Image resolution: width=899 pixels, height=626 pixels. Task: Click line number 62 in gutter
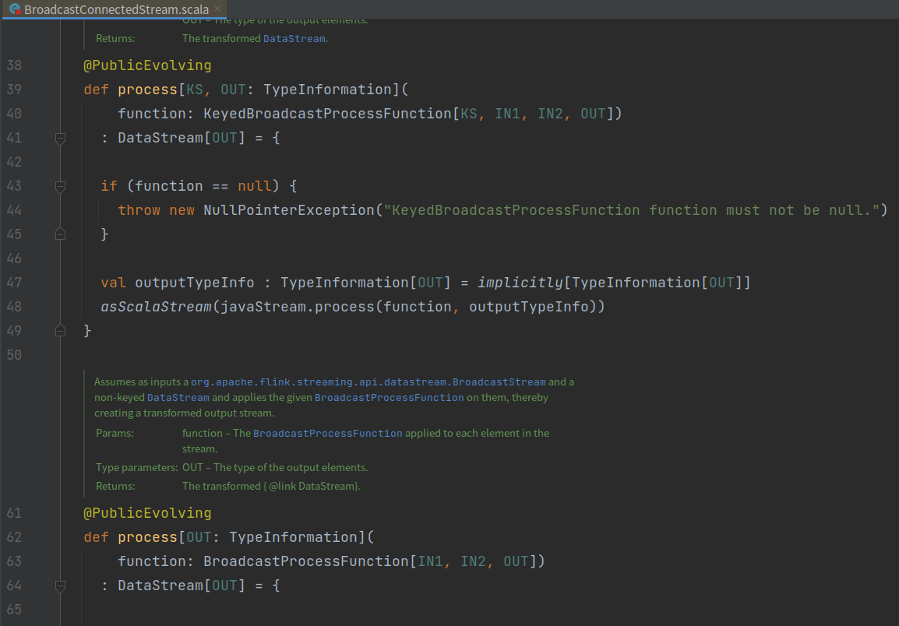[x=14, y=537]
